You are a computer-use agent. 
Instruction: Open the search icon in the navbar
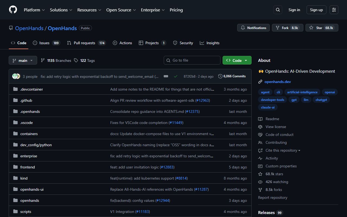(278, 10)
